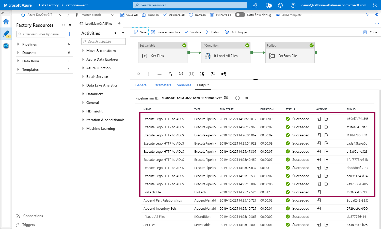Toggle the Data flow debug switch
Screen dimensions: 381x229
pyautogui.click(x=240, y=15)
